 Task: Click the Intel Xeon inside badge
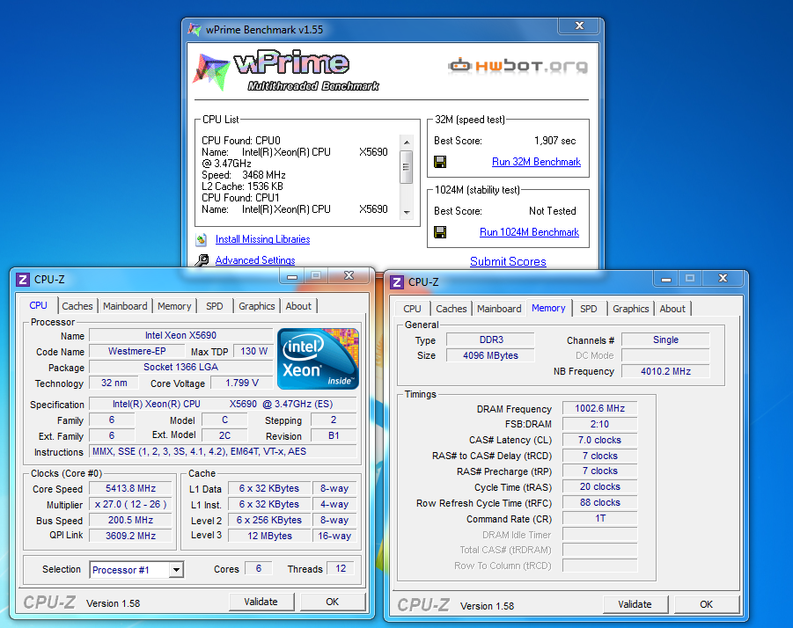318,359
